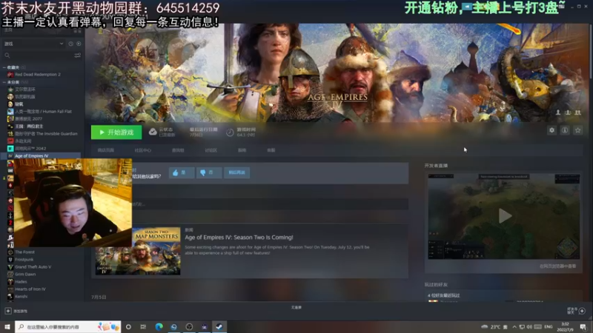The image size is (593, 333).
Task: Select Kenshi in library list
Action: [21, 297]
